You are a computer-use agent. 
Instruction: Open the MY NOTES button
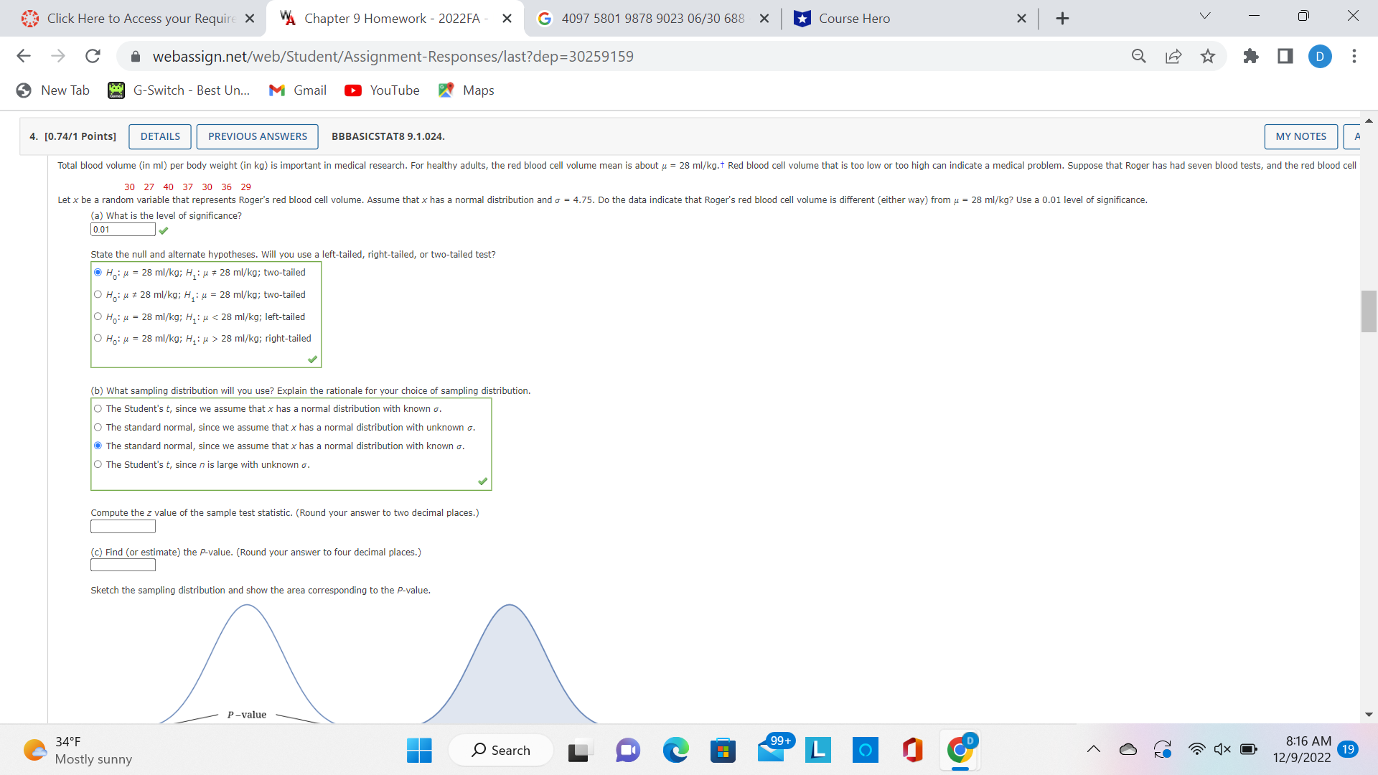[x=1300, y=136]
